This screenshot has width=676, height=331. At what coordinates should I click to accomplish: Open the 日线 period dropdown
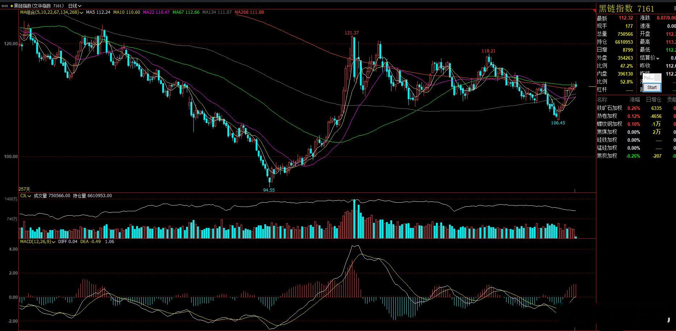pos(75,6)
